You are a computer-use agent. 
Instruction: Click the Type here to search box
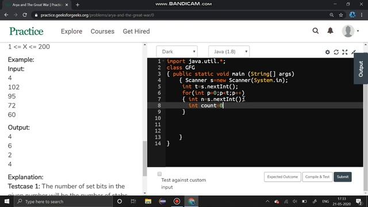(63, 201)
